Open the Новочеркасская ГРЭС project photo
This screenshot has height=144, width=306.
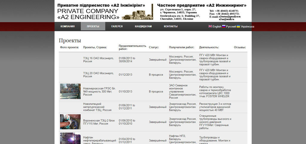(70, 91)
